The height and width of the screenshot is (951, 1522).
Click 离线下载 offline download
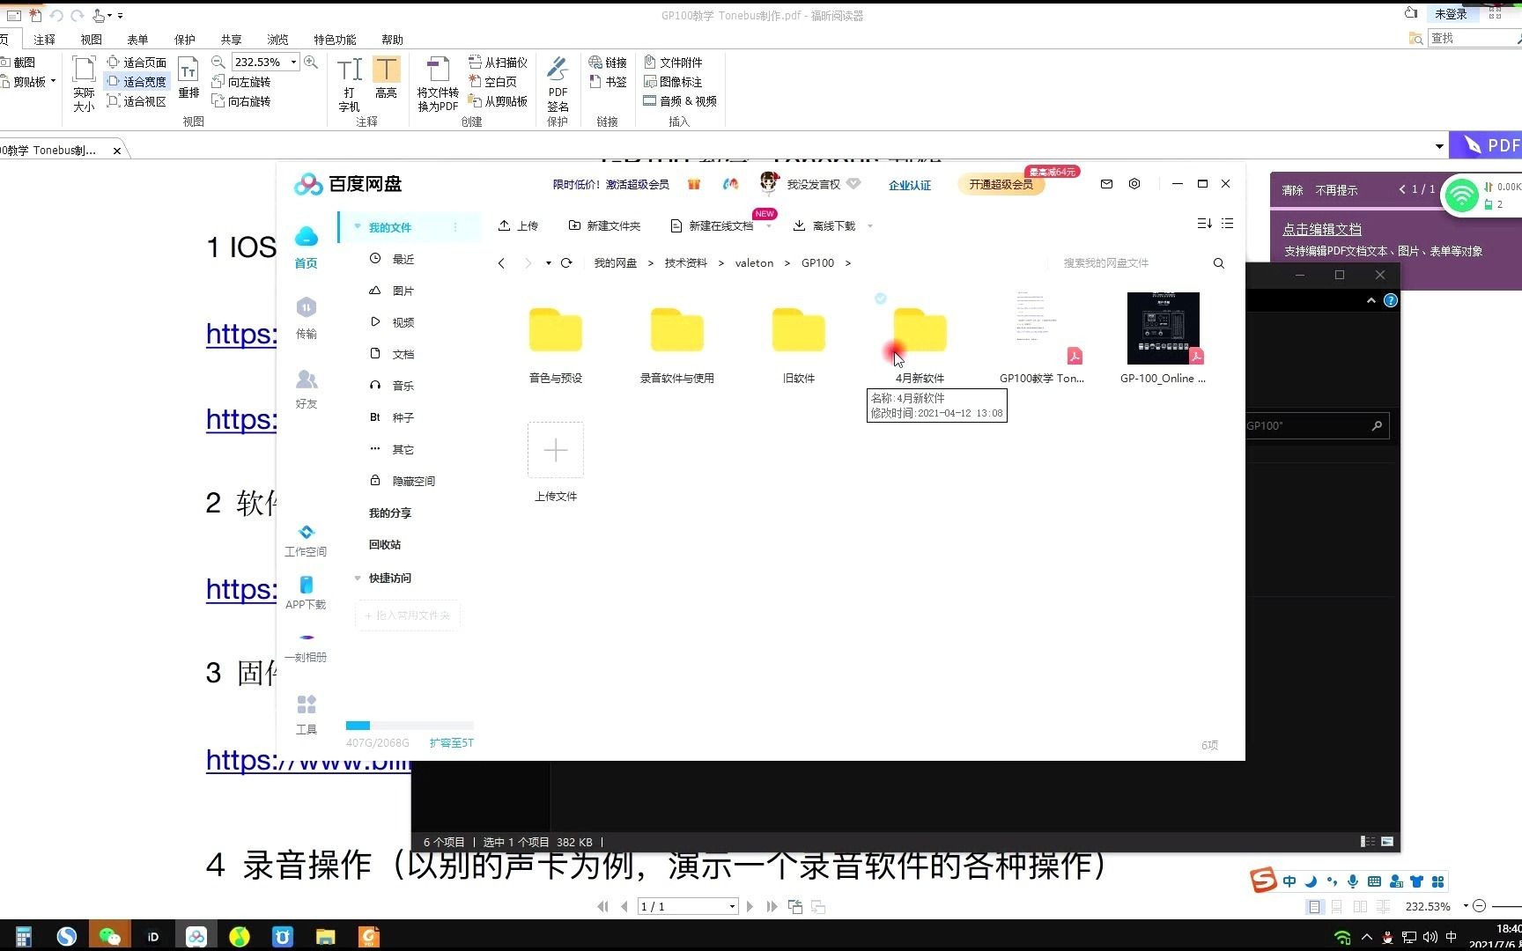(824, 226)
